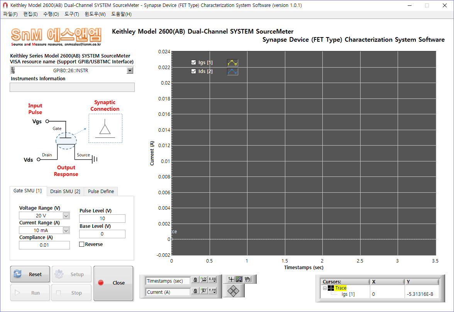Select the graph cursor movement tool
Viewport: 454px width, 312px height.
click(231, 279)
